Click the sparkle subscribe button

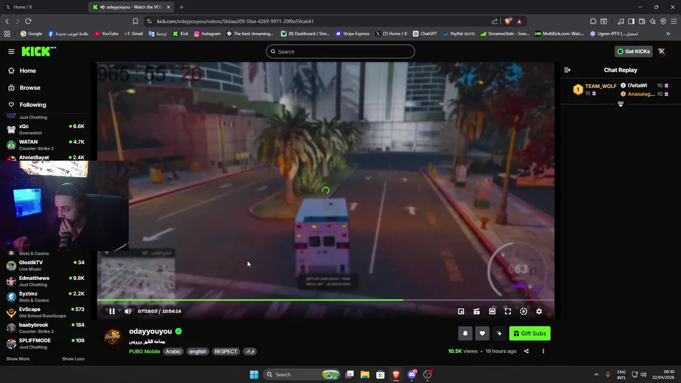[499, 334]
